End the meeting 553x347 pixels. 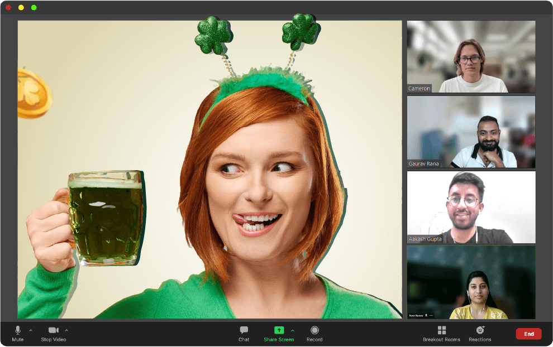528,333
